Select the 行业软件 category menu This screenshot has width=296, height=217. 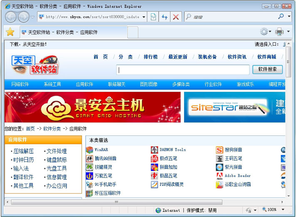213,84
